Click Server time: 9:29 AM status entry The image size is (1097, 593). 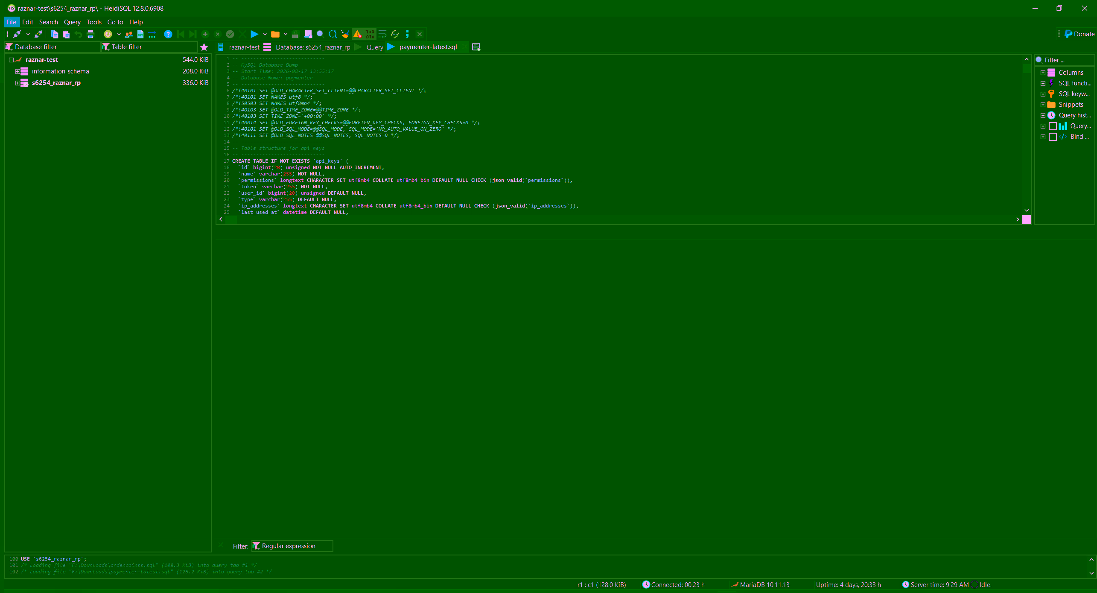click(x=936, y=585)
